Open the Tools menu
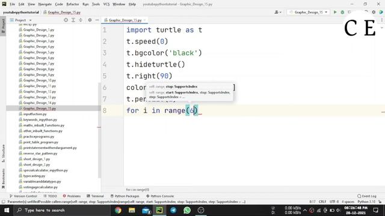This screenshot has width=385, height=216. 96,4
